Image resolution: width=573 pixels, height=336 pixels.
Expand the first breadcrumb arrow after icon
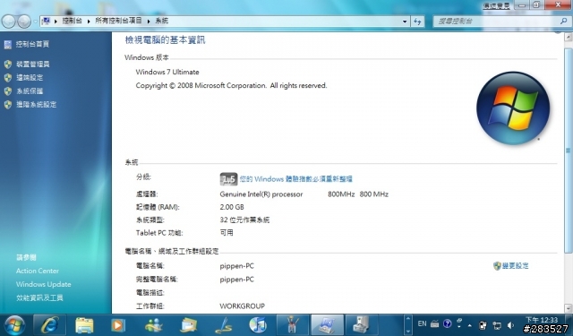[x=56, y=22]
